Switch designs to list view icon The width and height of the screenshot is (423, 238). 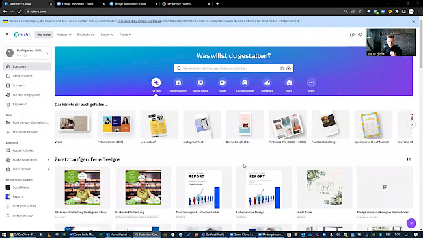click(x=409, y=159)
